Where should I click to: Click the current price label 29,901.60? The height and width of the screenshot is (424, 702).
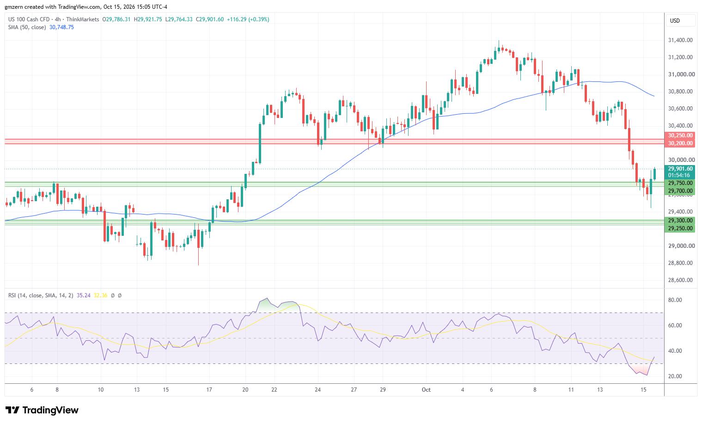[680, 169]
